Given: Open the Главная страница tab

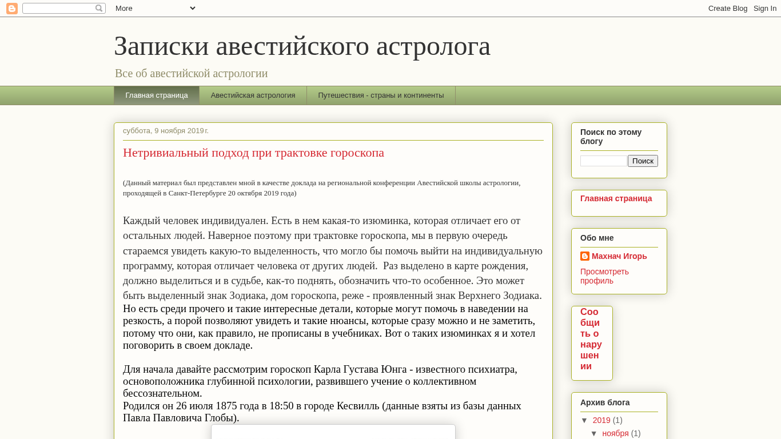Looking at the screenshot, I should pyautogui.click(x=157, y=95).
